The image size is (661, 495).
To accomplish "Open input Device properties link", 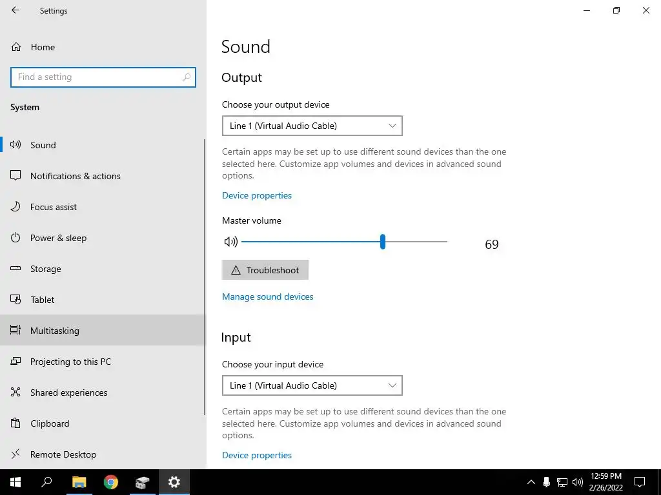I will tap(257, 455).
